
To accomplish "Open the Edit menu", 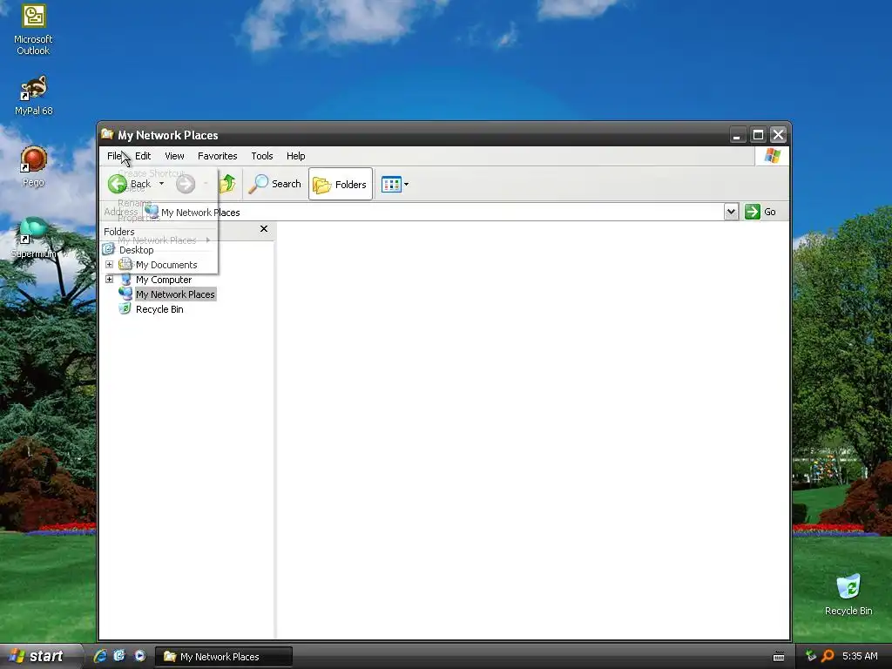I will coord(143,156).
